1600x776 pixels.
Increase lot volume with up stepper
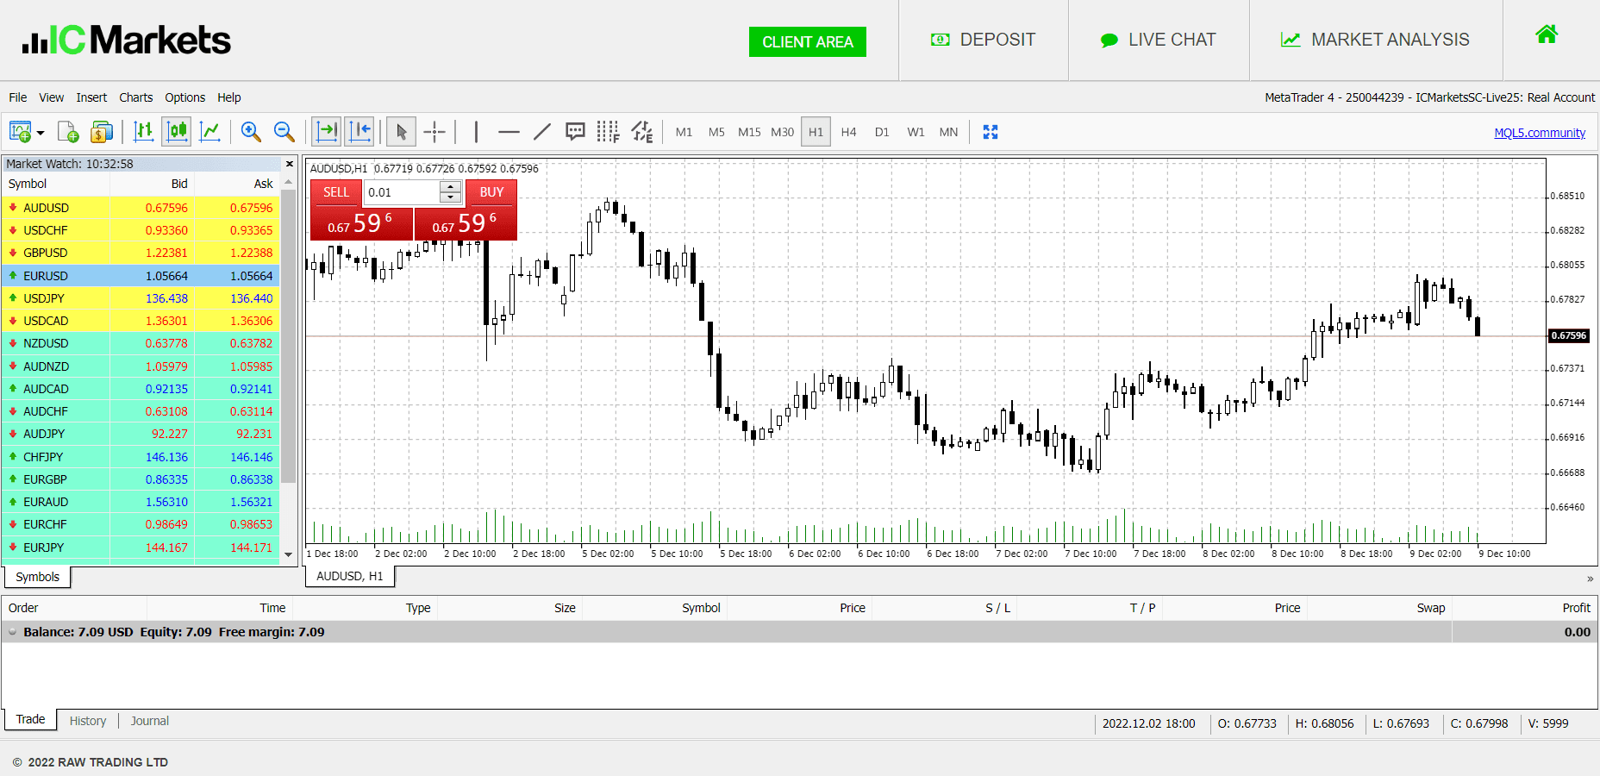point(450,186)
